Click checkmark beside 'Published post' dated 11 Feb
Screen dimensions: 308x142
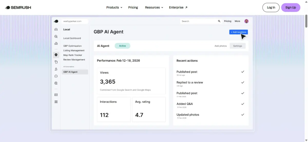tap(243, 93)
